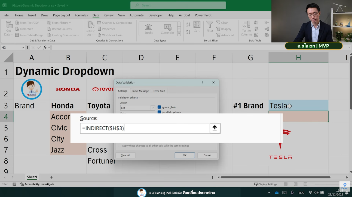Click Accessibility: Investigate in status bar
352x197 pixels.
(x=37, y=184)
